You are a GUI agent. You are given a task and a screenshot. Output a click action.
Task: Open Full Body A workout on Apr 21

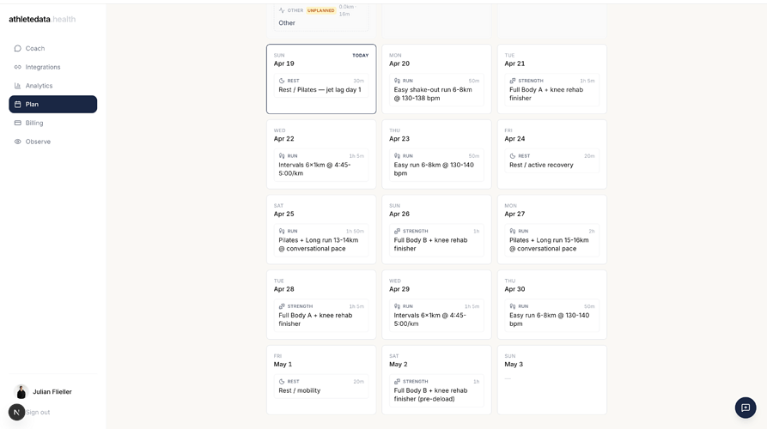(552, 90)
